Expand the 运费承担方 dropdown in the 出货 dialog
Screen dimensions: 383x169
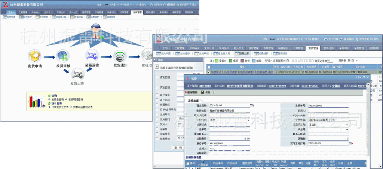(x=347, y=125)
